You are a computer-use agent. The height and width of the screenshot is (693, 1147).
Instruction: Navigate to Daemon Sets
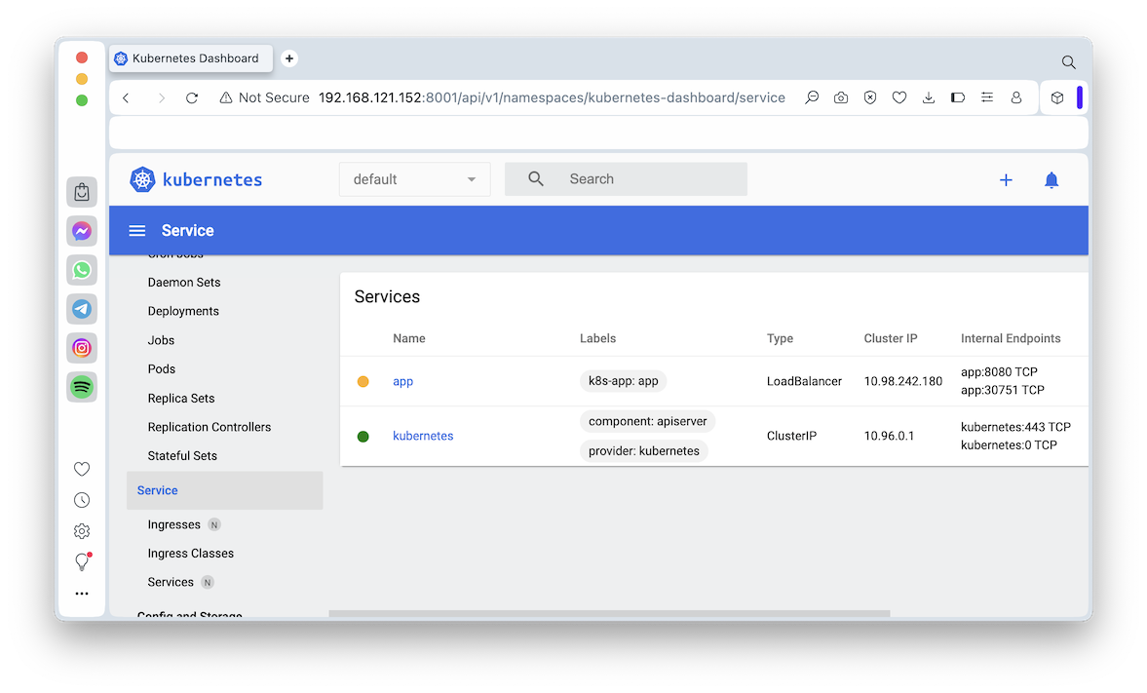183,283
